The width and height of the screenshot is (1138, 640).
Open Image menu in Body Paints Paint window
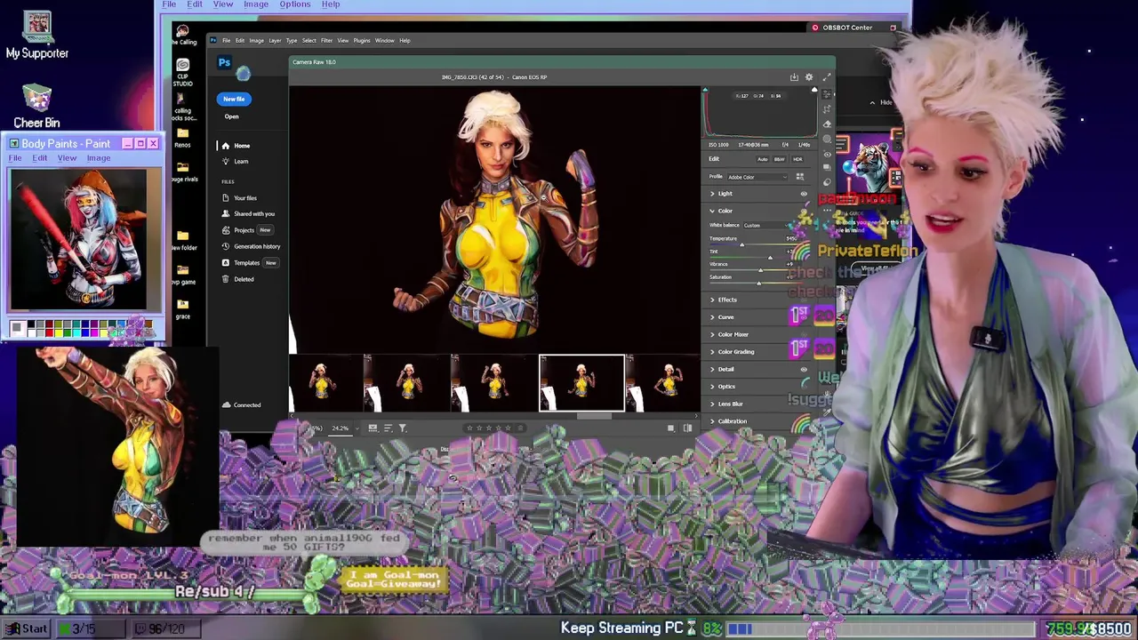[99, 158]
